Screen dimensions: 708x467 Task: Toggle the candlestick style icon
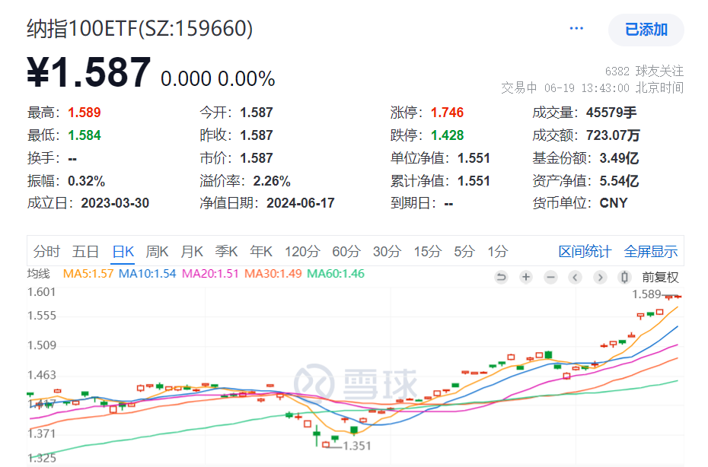pos(624,277)
